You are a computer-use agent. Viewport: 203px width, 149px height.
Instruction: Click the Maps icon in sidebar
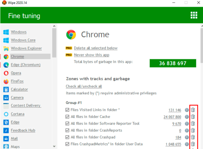pyautogui.click(x=6, y=147)
